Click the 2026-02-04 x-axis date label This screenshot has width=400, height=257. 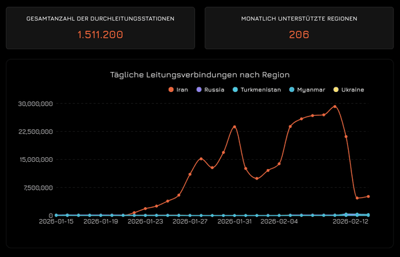pyautogui.click(x=279, y=222)
